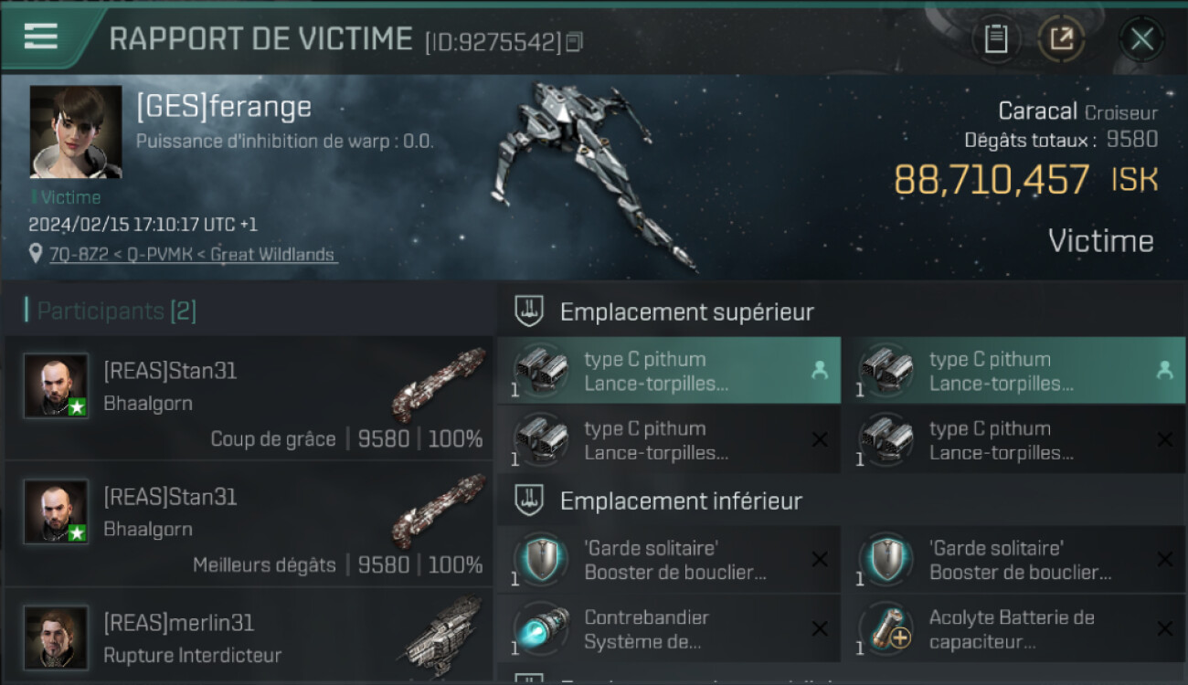View the Rupture Interdicteur ship icon
This screenshot has height=685, width=1188.
click(x=441, y=637)
